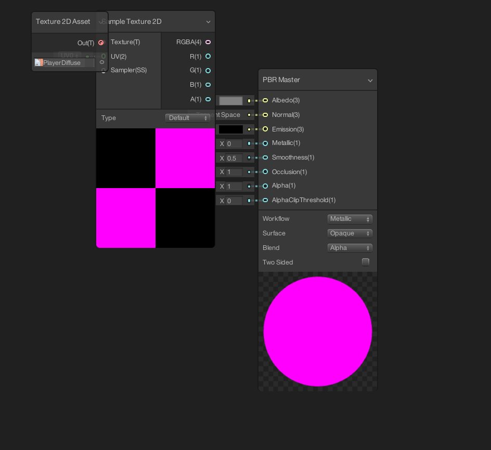Screen dimensions: 491x450
Task: Click the Two Sided label
Action: click(x=278, y=262)
